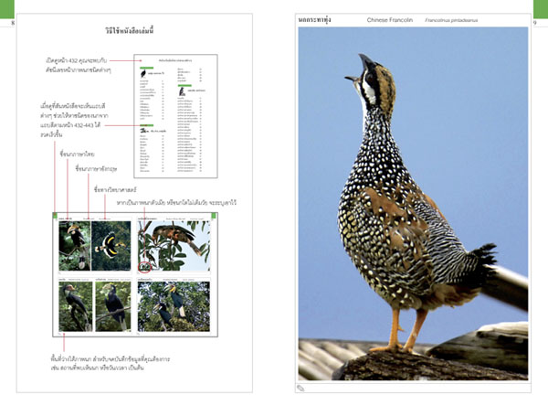Select the dark hornbill on branch photo with pale head
This screenshot has height=405, width=548.
tap(113, 307)
